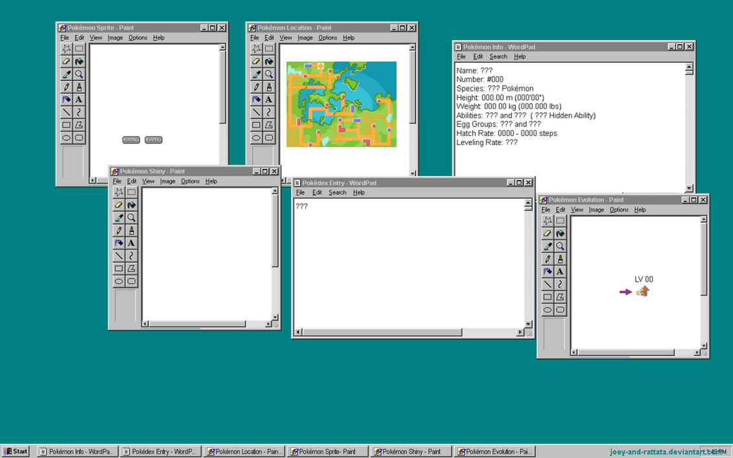Viewport: 733px width, 458px height.
Task: Select the Curve tool in Pokémon Location Paint
Action: [268, 112]
